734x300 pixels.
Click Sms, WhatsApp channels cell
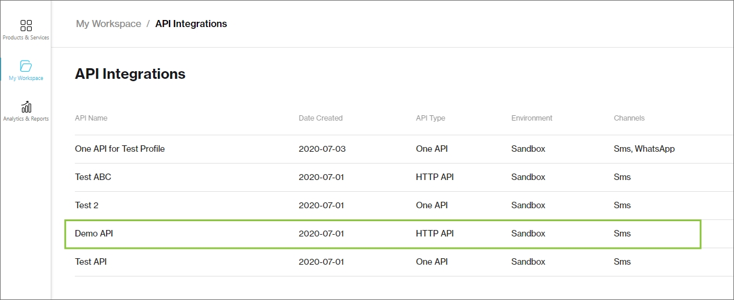coord(644,149)
